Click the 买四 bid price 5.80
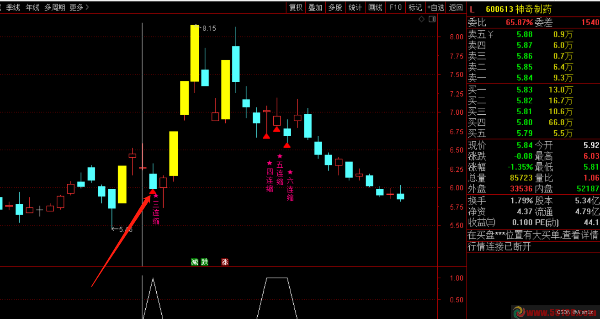Image resolution: width=600 pixels, height=319 pixels. point(525,122)
